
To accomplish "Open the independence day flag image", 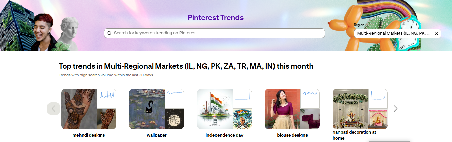I will [x=215, y=109].
